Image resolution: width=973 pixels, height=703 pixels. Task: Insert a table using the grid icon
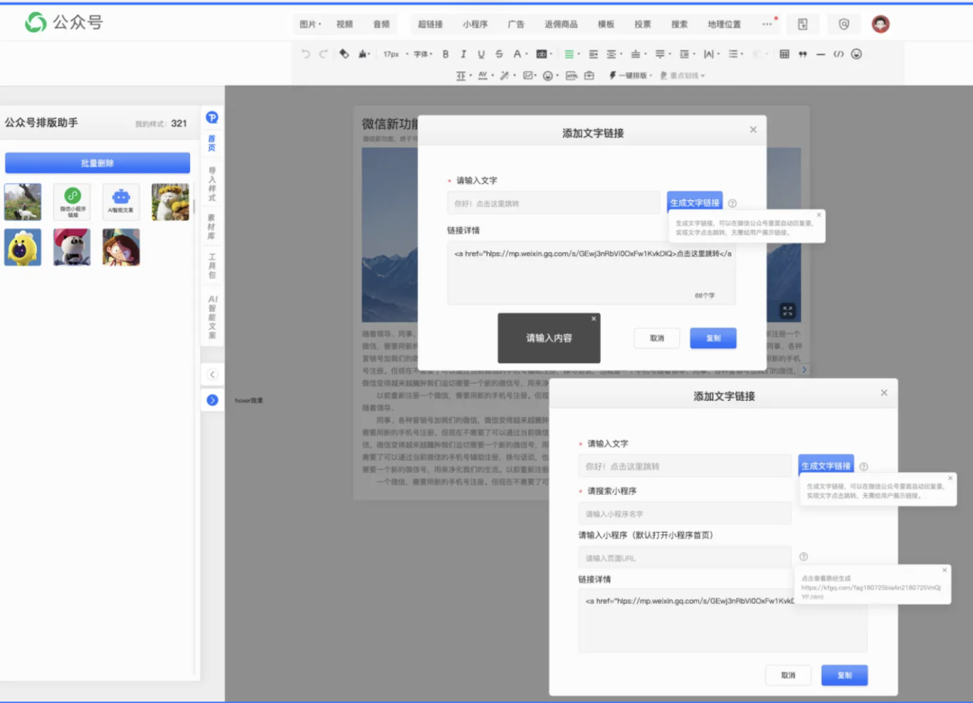point(784,54)
